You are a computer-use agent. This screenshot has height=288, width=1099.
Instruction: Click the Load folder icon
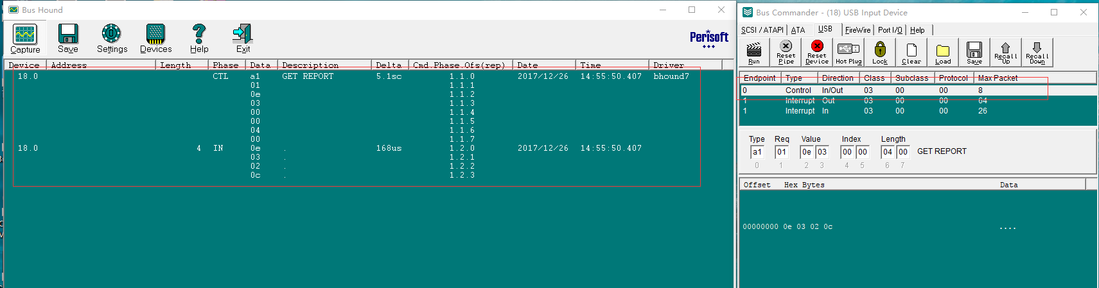point(943,53)
